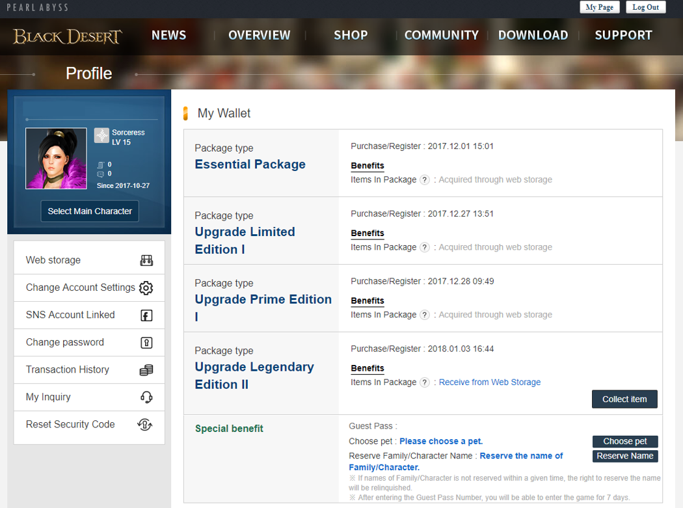Open Web storage from sidebar
The image size is (683, 508).
(89, 261)
